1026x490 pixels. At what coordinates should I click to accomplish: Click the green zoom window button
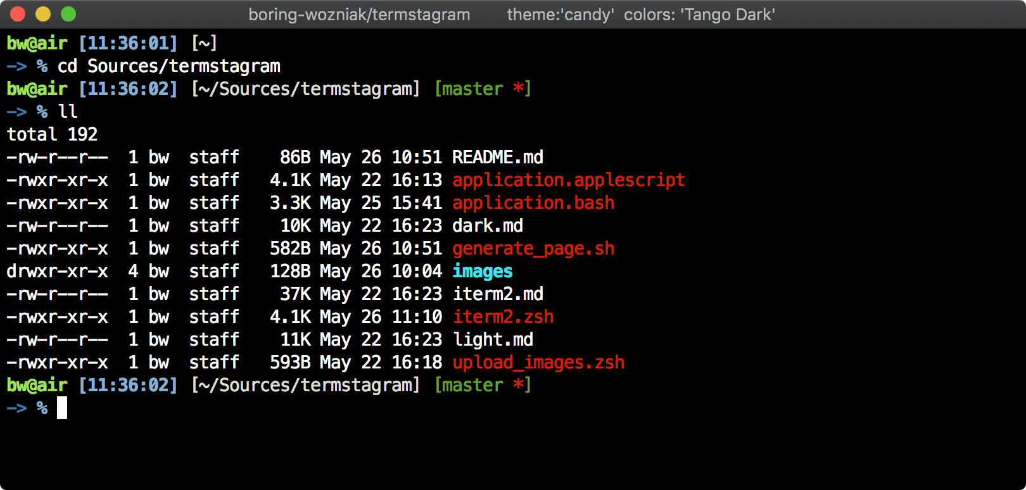68,14
